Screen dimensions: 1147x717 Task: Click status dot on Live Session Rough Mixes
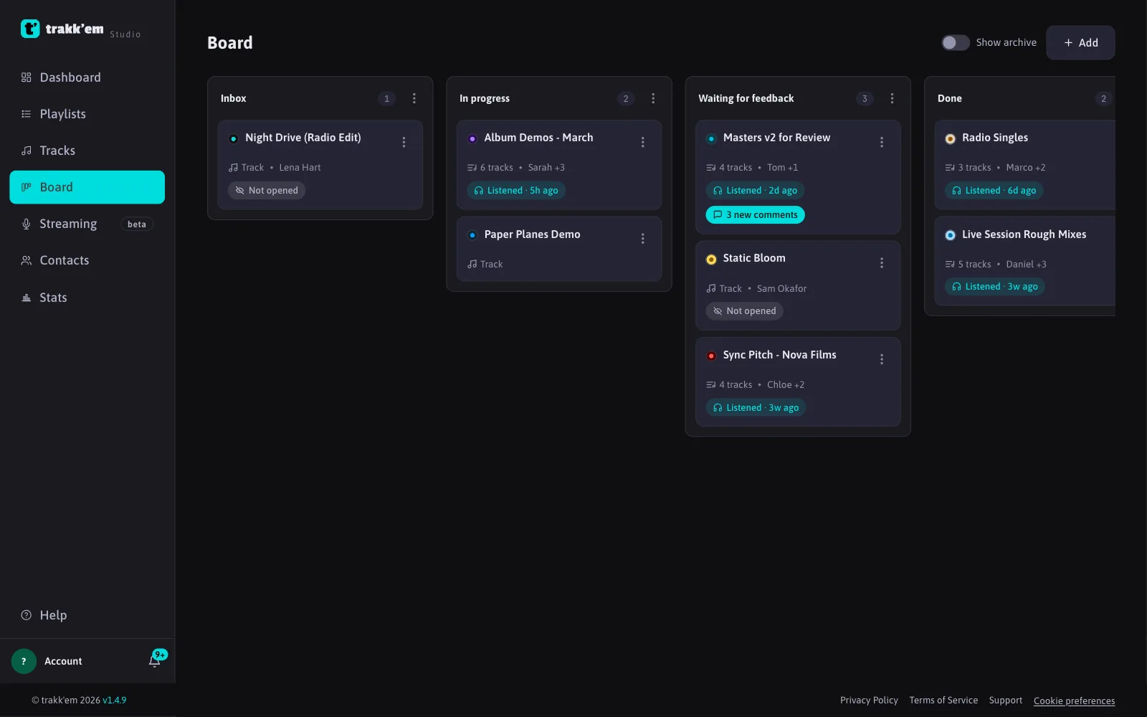click(x=950, y=235)
